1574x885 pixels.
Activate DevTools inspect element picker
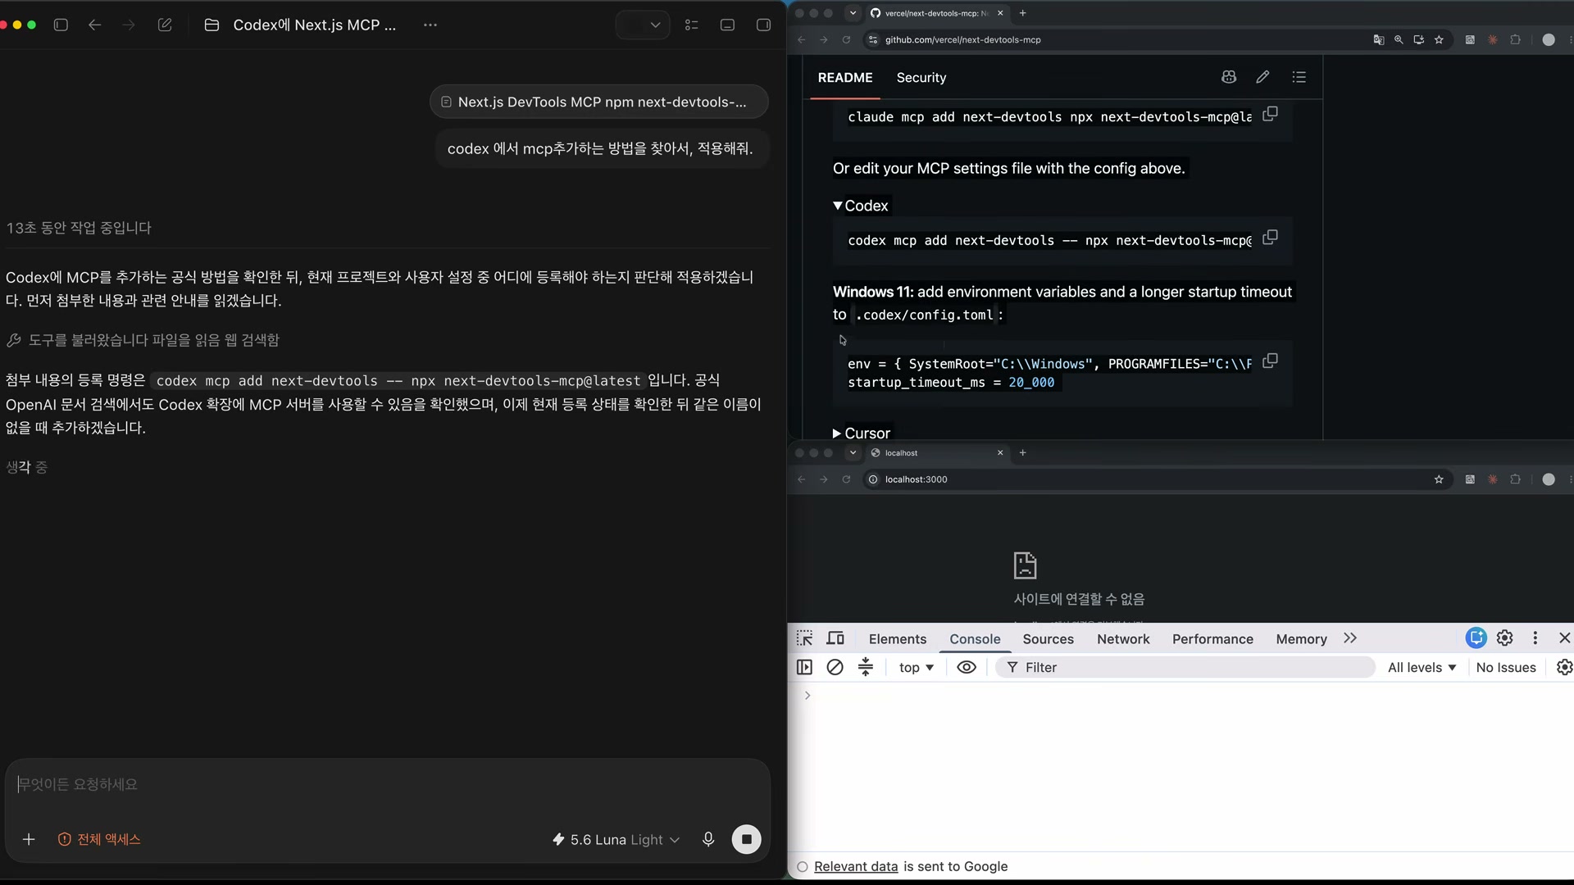point(804,638)
